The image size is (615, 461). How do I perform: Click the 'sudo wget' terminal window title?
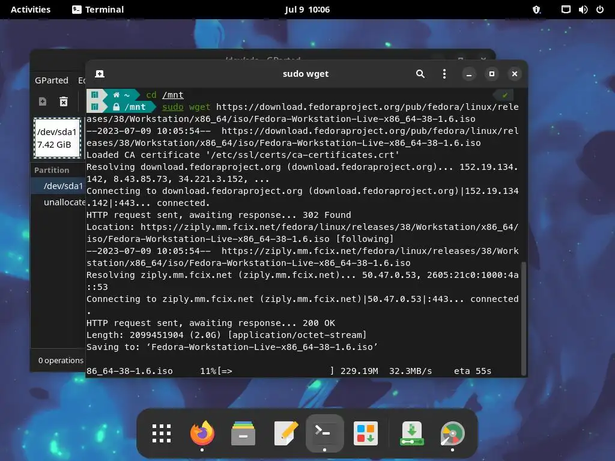pos(306,74)
